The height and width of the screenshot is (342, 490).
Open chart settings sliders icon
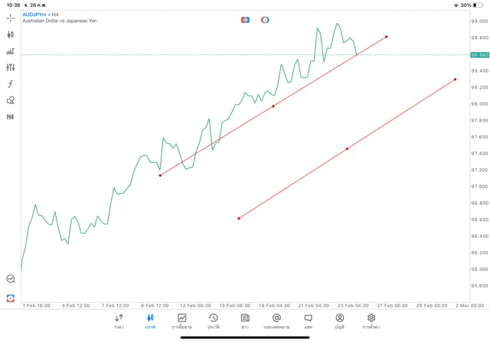click(10, 67)
